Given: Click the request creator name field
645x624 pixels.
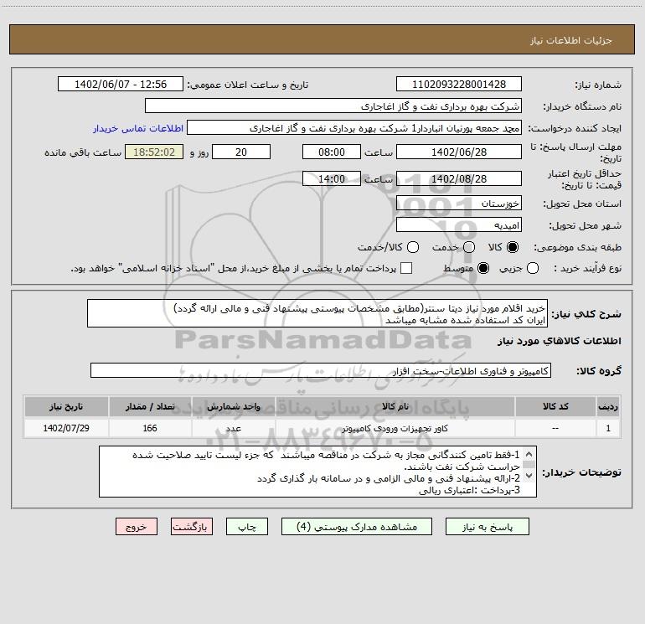Looking at the screenshot, I should (x=354, y=127).
